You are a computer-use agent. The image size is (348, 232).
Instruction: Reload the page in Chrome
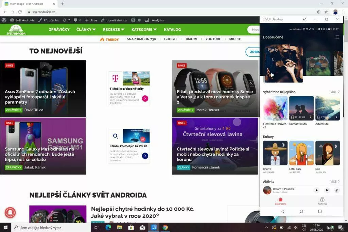[x=20, y=12]
